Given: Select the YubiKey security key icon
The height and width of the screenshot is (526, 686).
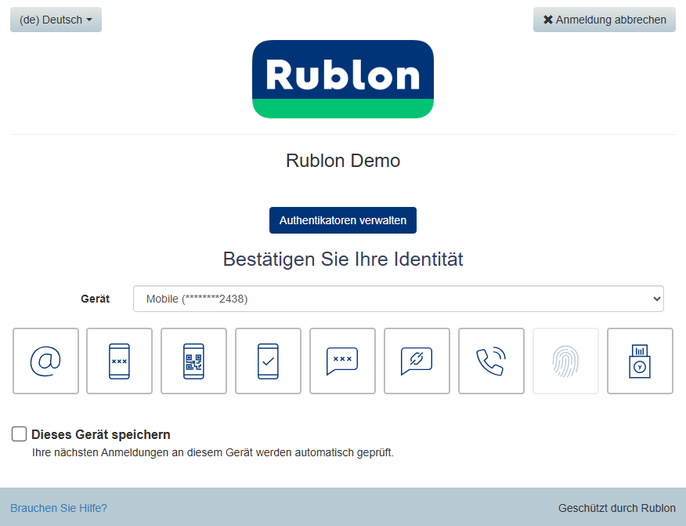Looking at the screenshot, I should (640, 361).
